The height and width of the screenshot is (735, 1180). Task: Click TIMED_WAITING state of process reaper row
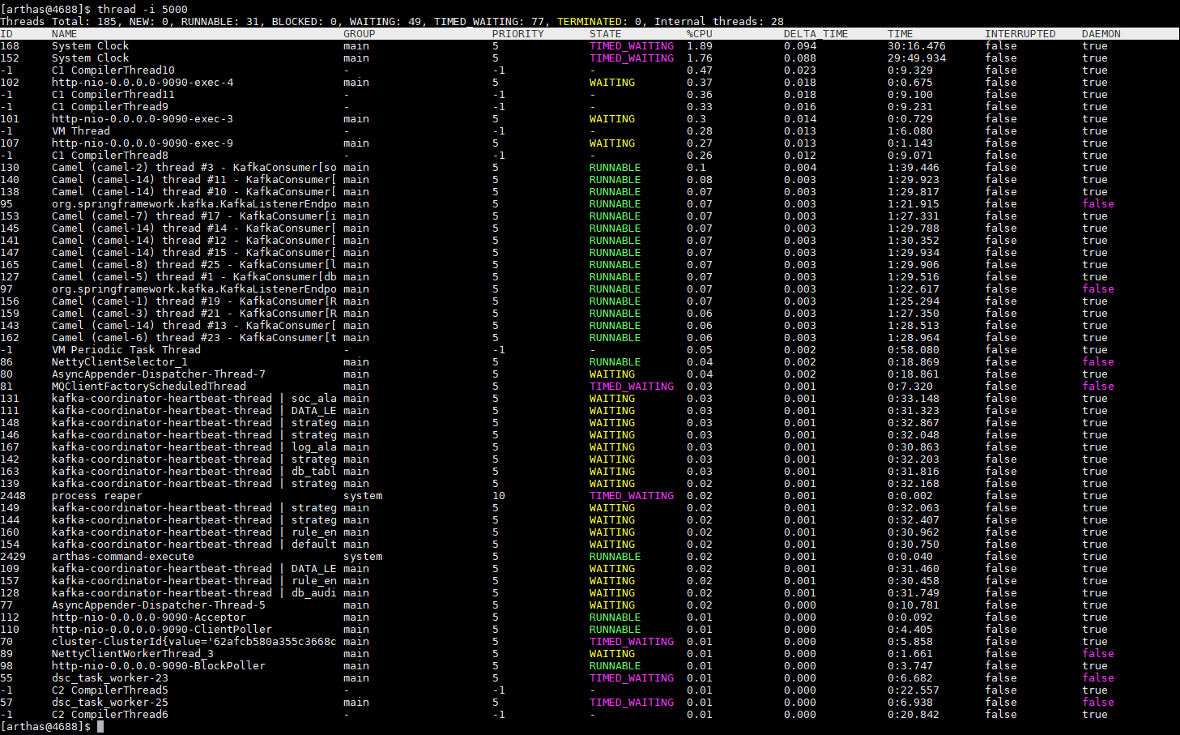[x=632, y=496]
